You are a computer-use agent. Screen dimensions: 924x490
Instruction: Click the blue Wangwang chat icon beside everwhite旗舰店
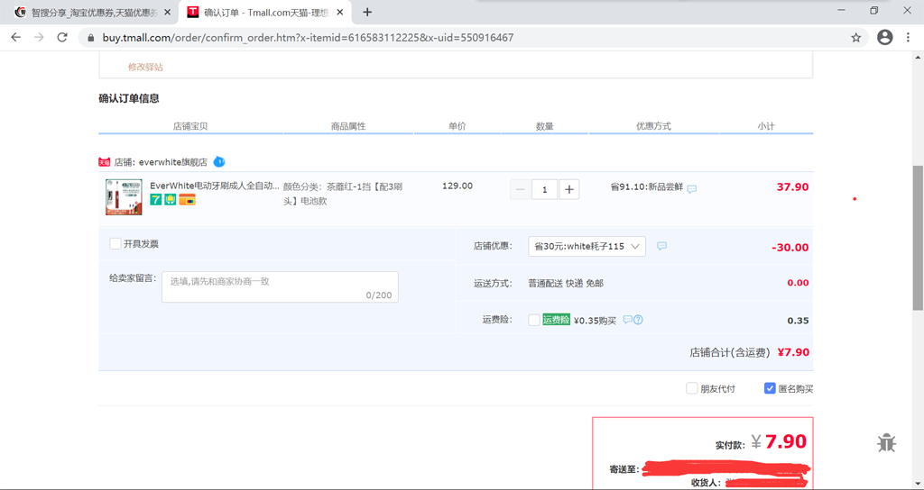pyautogui.click(x=218, y=162)
